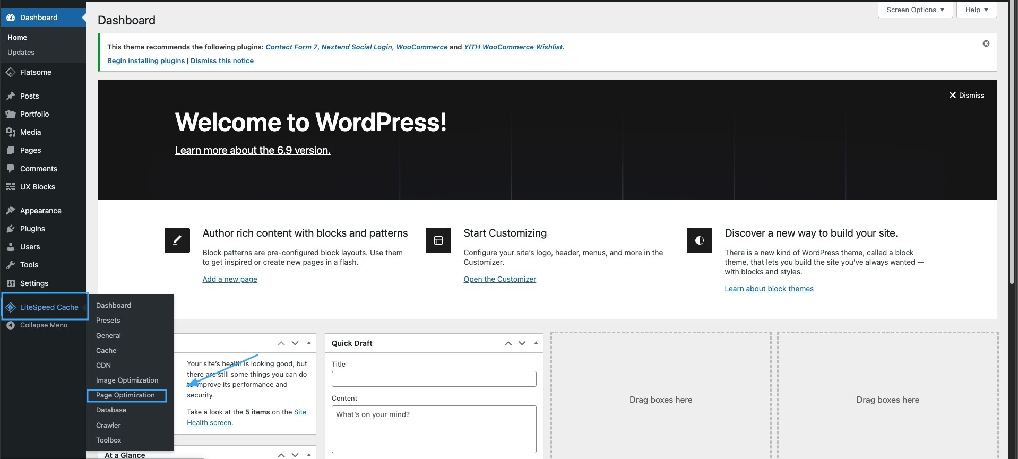
Task: Click the Contact Form 7 plugin link
Action: tap(291, 47)
